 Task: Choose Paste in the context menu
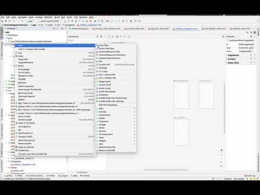tap(55, 66)
